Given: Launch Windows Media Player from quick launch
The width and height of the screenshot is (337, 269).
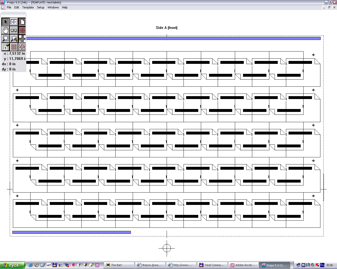Looking at the screenshot, I should pyautogui.click(x=37, y=265).
